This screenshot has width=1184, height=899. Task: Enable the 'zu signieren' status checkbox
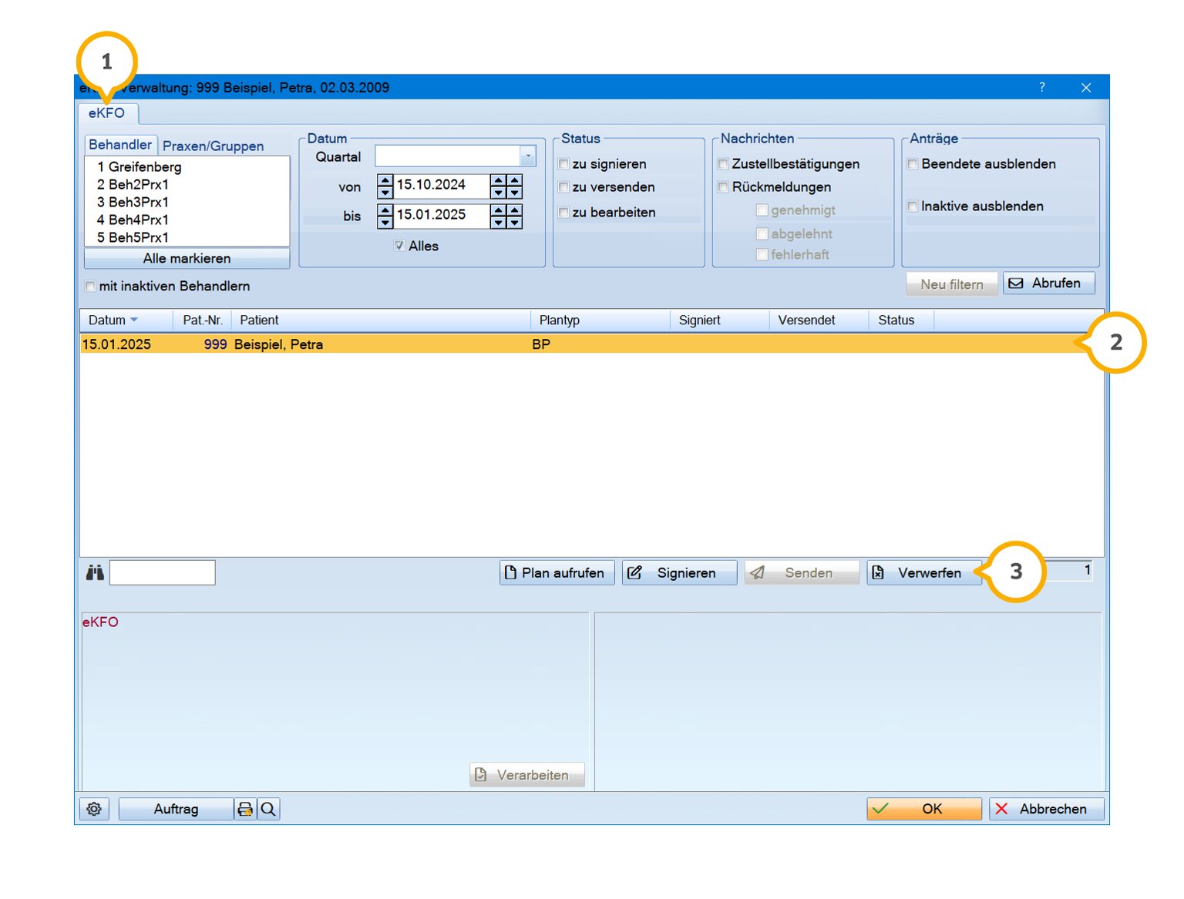click(x=564, y=164)
